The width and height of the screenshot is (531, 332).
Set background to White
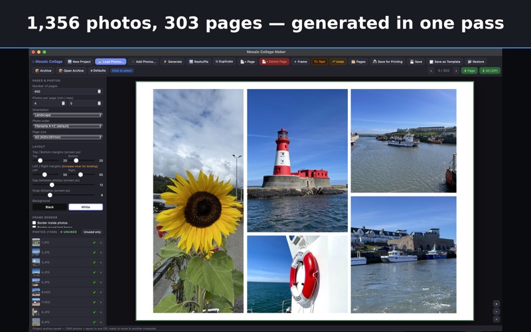(86, 207)
